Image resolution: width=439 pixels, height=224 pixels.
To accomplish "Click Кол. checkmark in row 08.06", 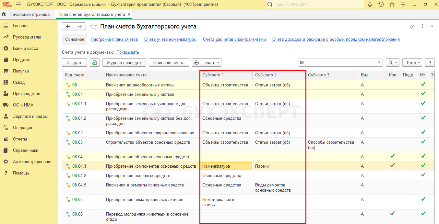I will pos(392,213).
